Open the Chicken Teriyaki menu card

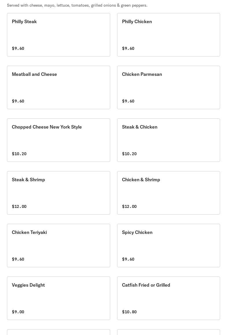58,246
